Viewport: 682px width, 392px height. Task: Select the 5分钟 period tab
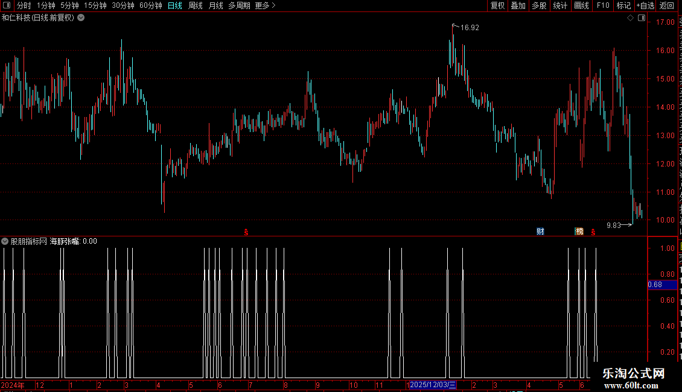point(69,5)
